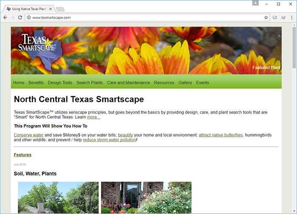Image resolution: width=297 pixels, height=214 pixels.
Task: Open the Chrome user profile icon
Action: (x=255, y=3)
